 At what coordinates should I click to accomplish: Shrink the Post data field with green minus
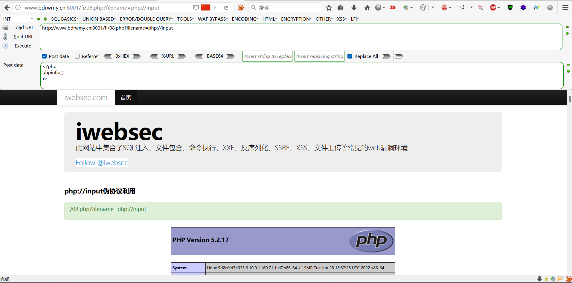[x=568, y=65]
